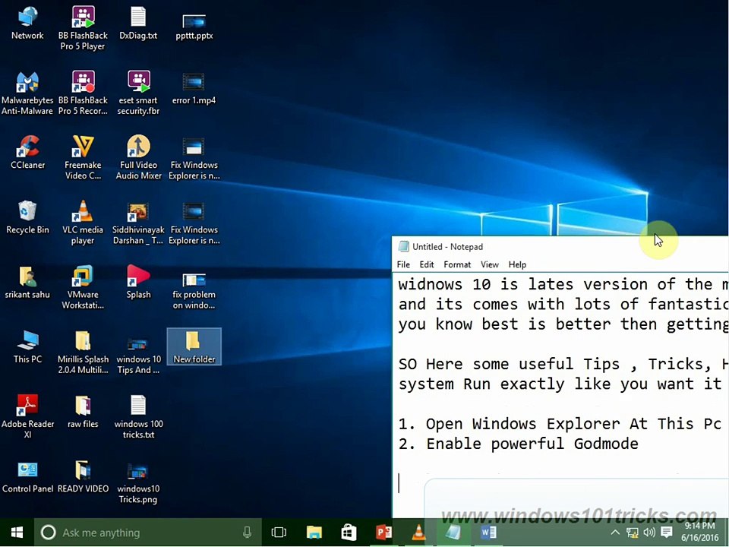The width and height of the screenshot is (729, 547).
Task: Launch Freemake Video Converter shortcut
Action: [x=83, y=158]
